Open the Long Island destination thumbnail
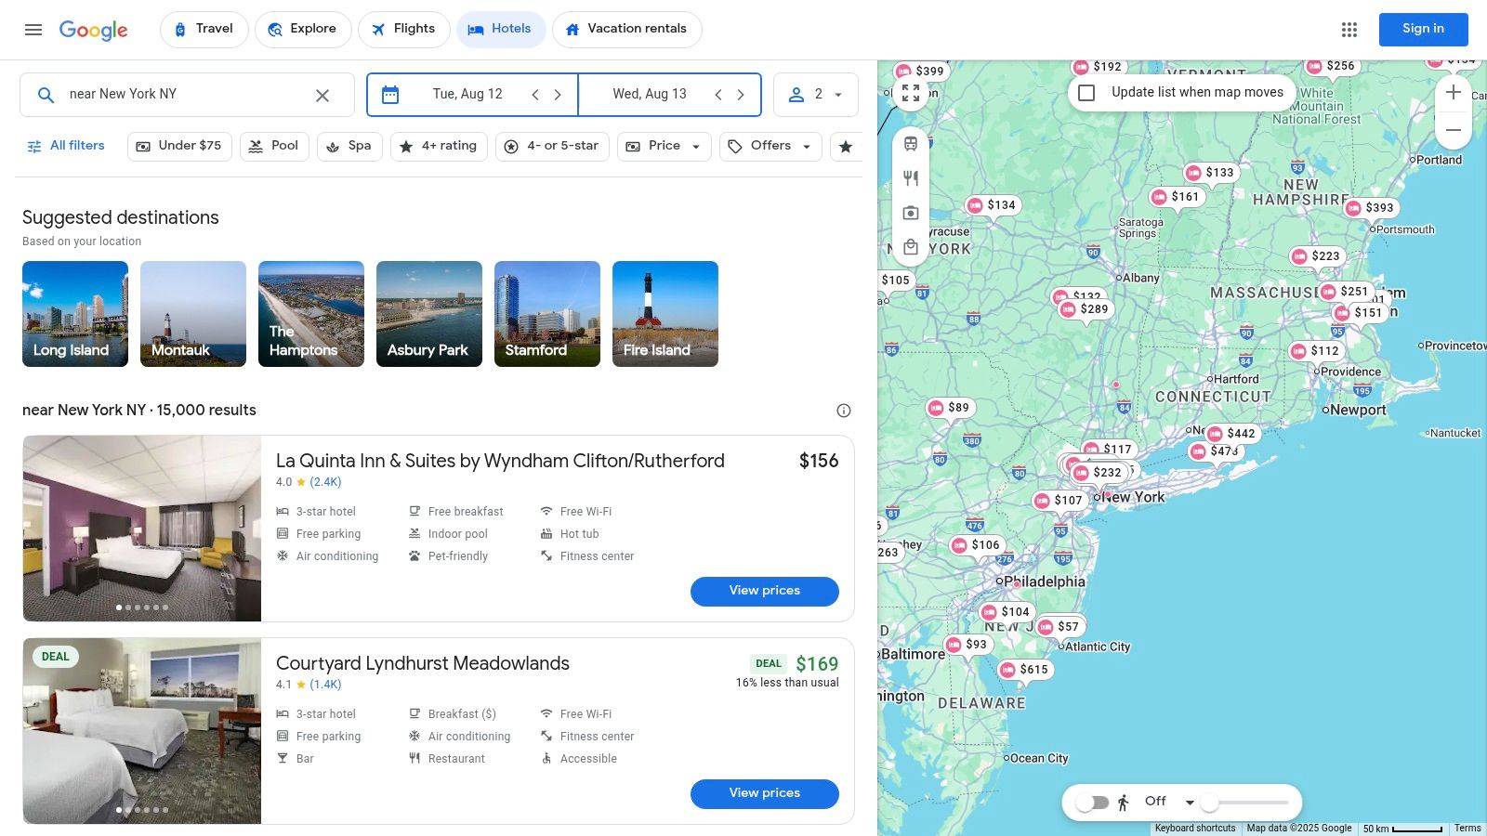 75,314
